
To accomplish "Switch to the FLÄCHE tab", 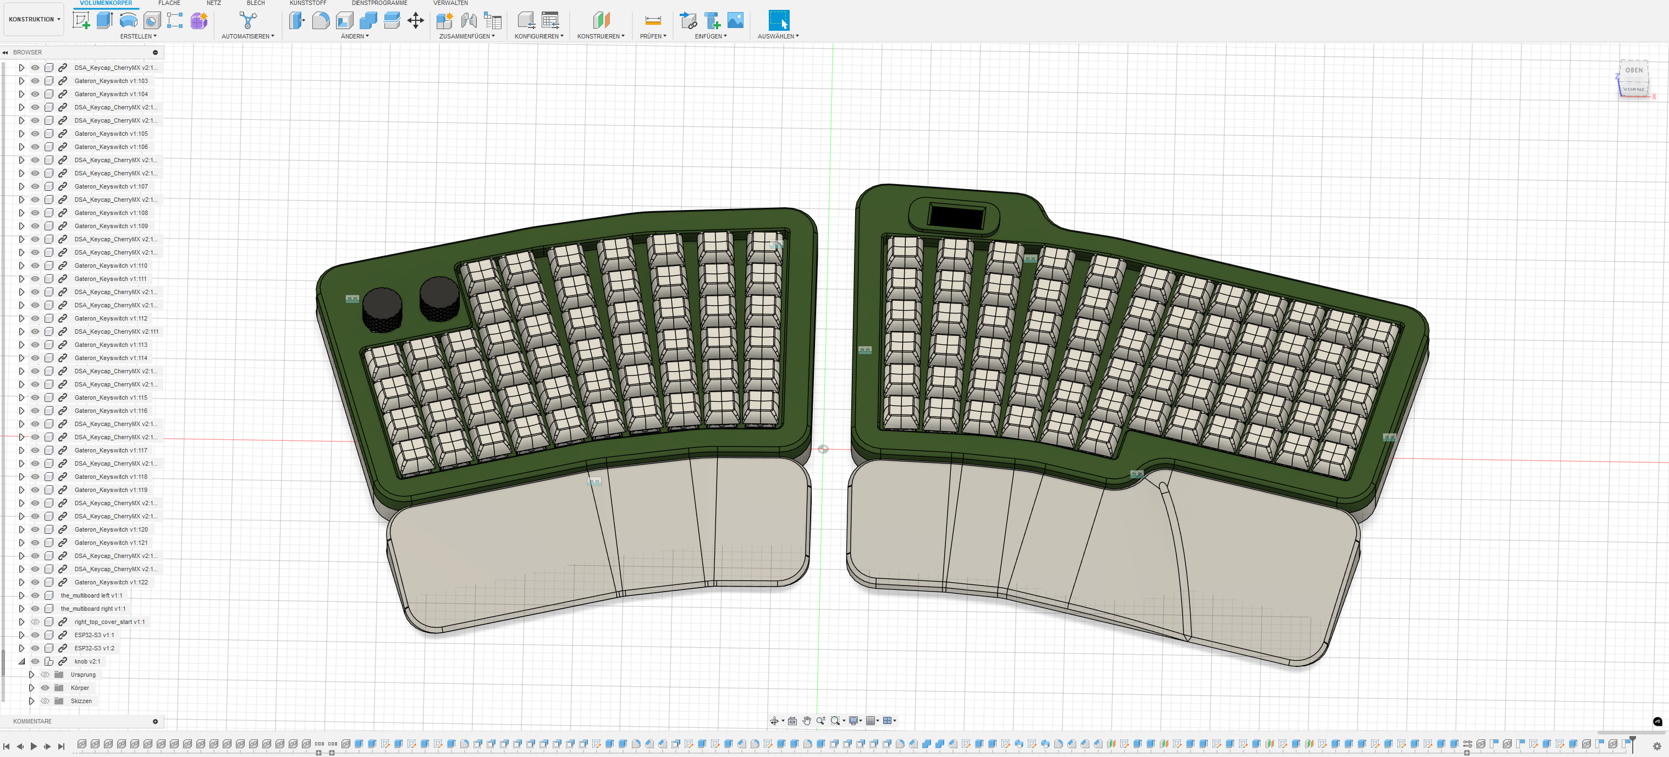I will [x=169, y=3].
